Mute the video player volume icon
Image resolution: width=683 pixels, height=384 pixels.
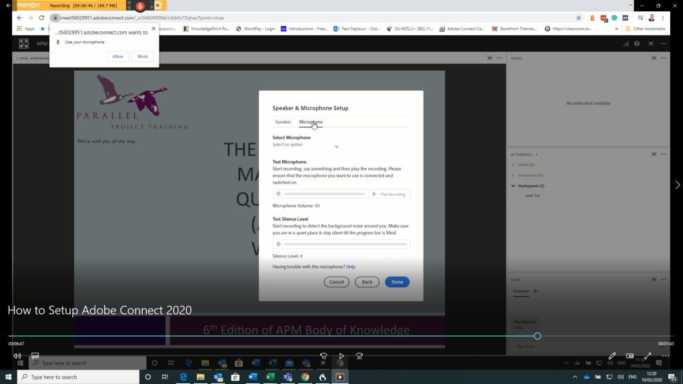(x=17, y=356)
